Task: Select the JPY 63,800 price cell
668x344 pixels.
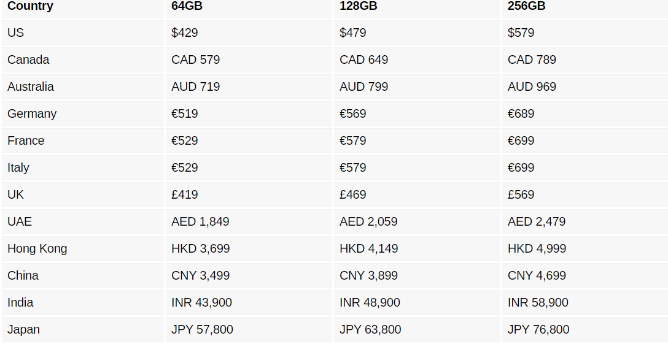Action: coord(370,329)
